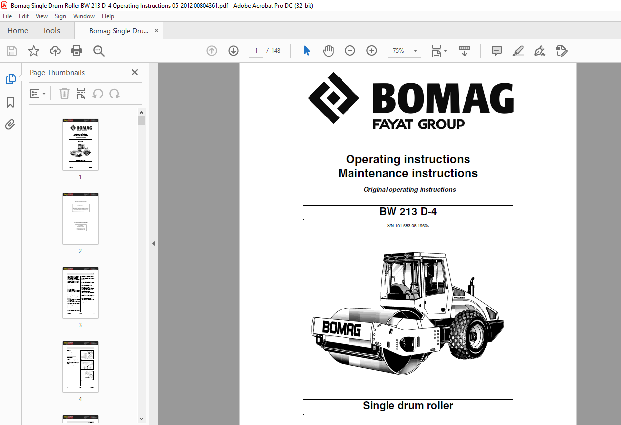The height and width of the screenshot is (425, 621).
Task: Open the Help menu
Action: (108, 16)
